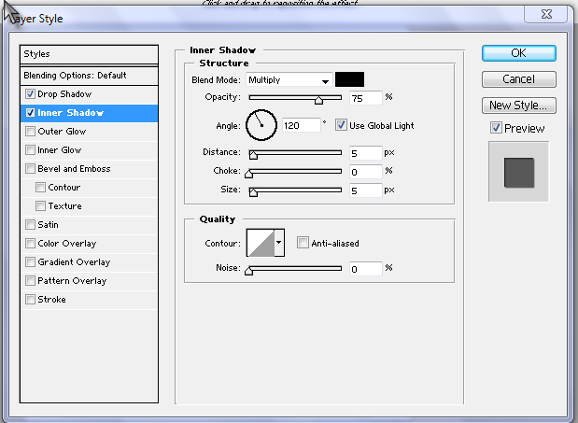Open the Contour picker dropdown arrow
Image resolution: width=578 pixels, height=423 pixels.
tap(279, 243)
